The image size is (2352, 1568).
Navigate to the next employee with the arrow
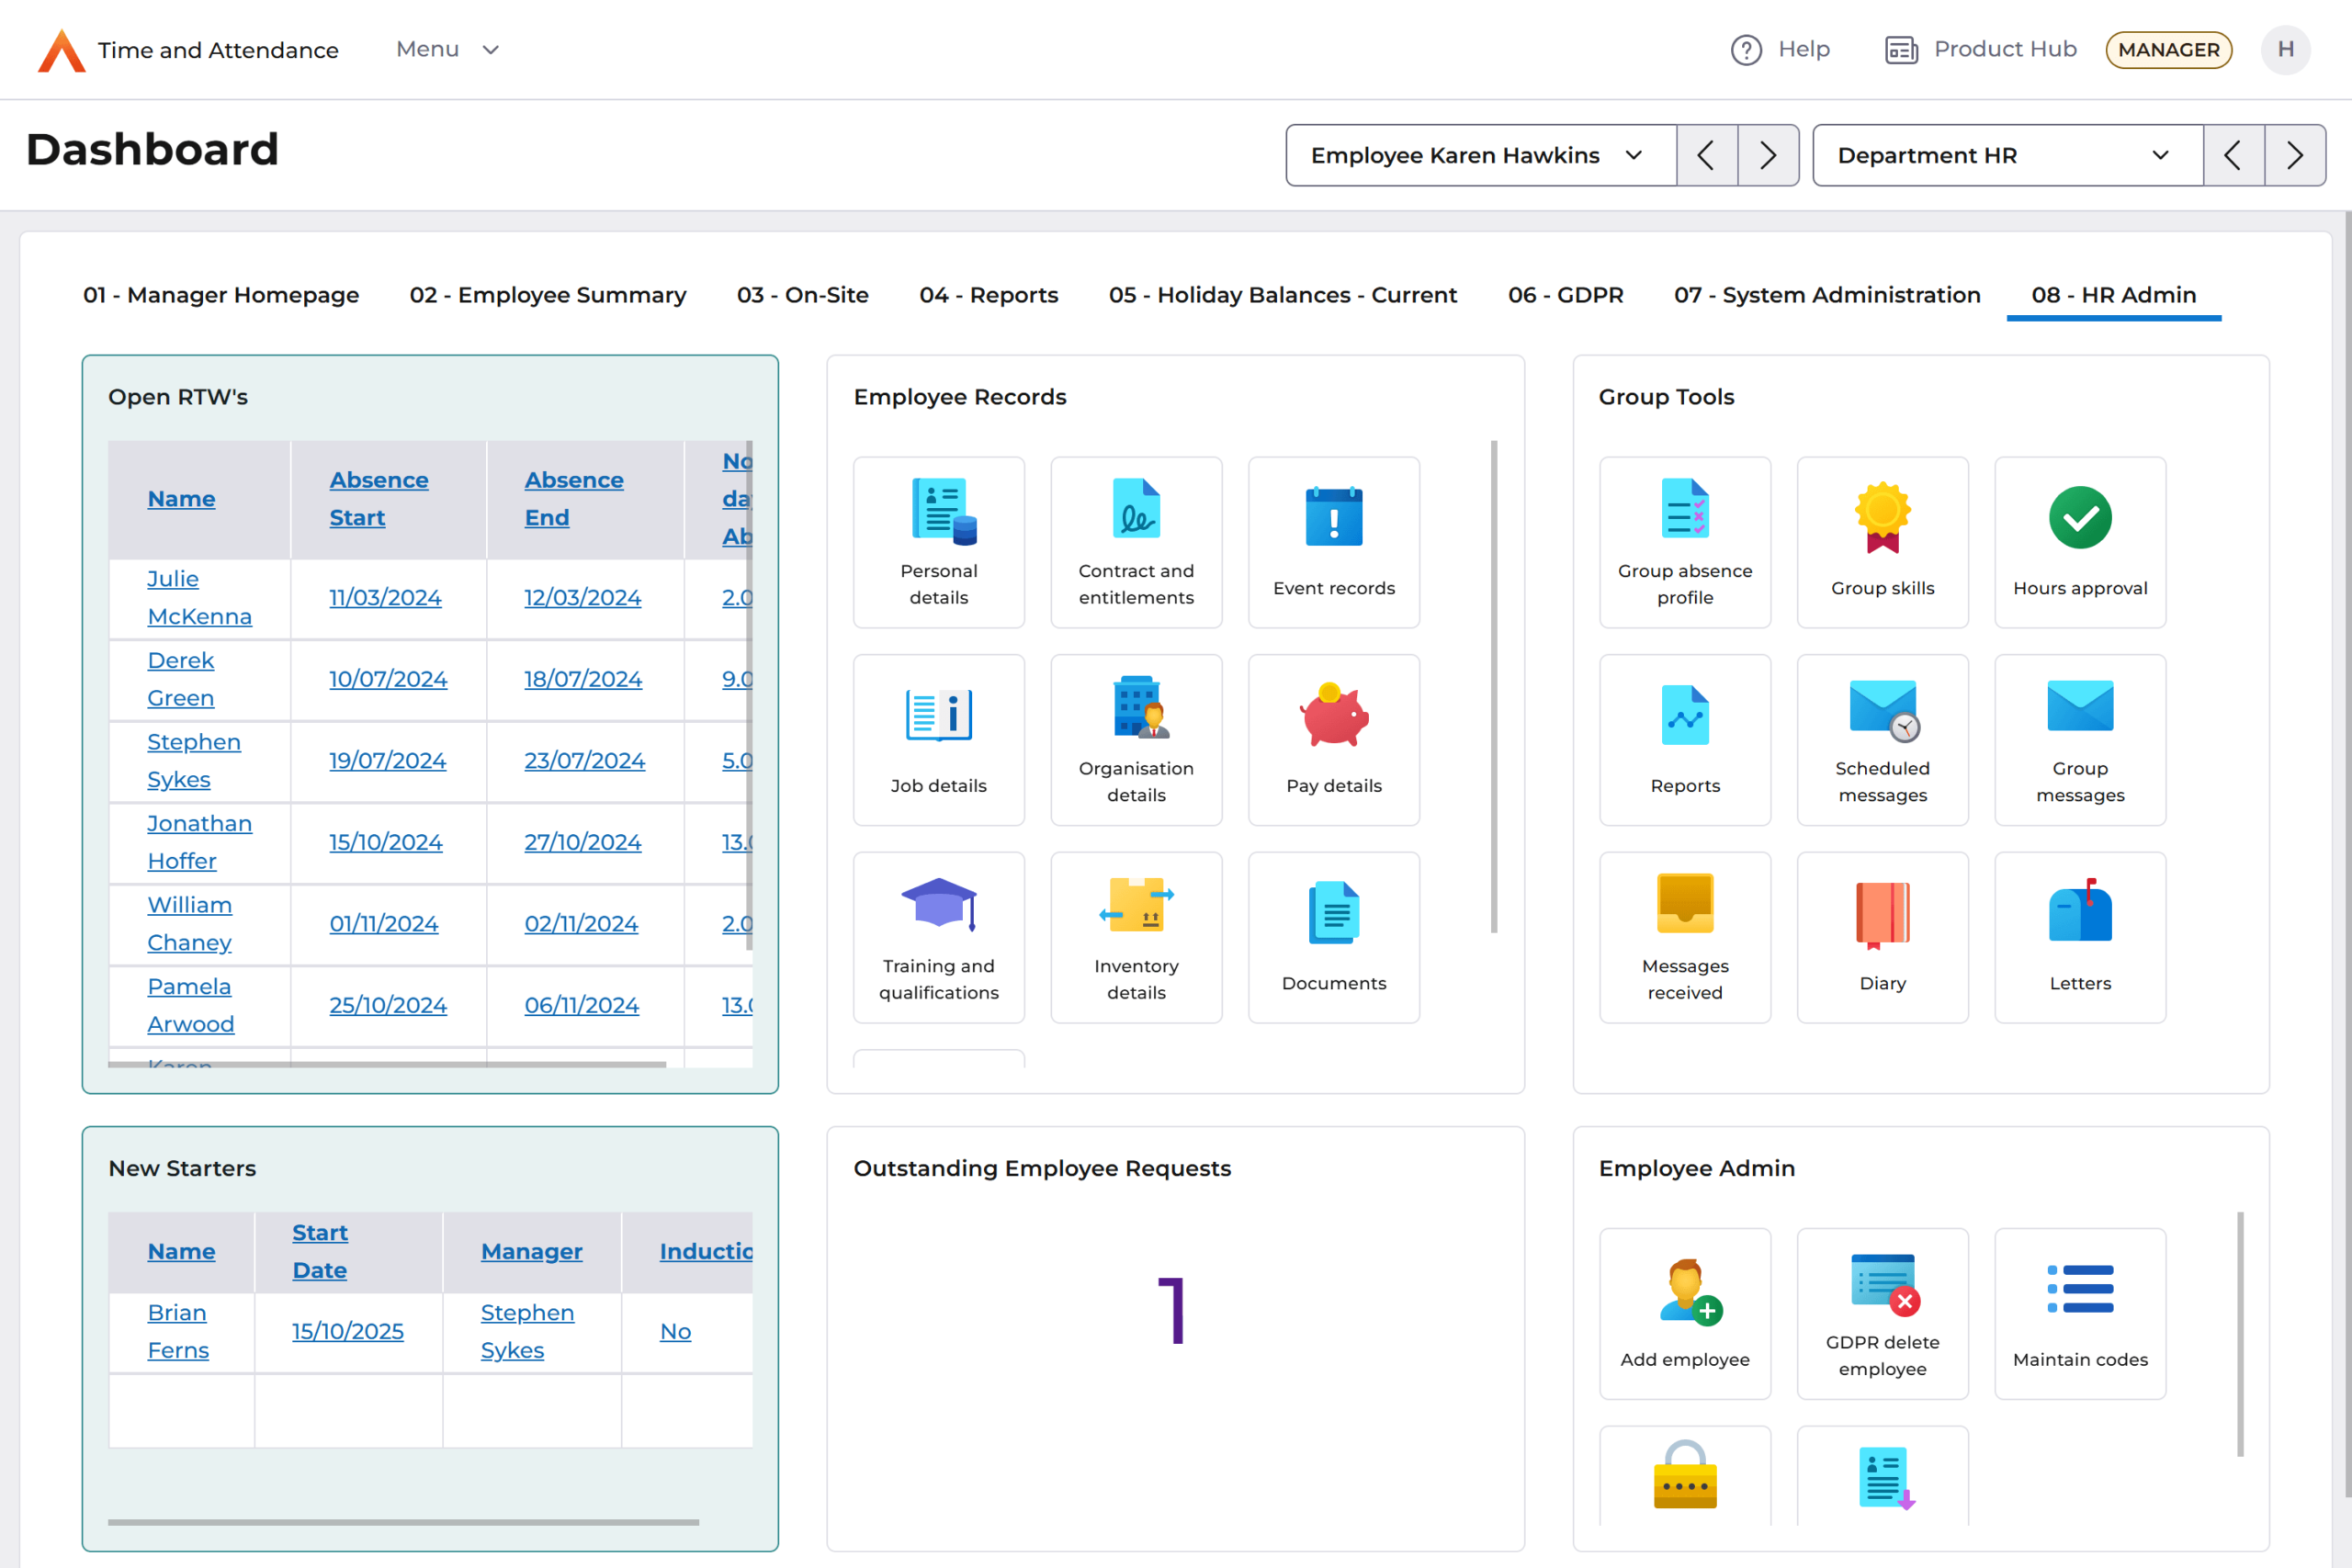[x=1768, y=155]
